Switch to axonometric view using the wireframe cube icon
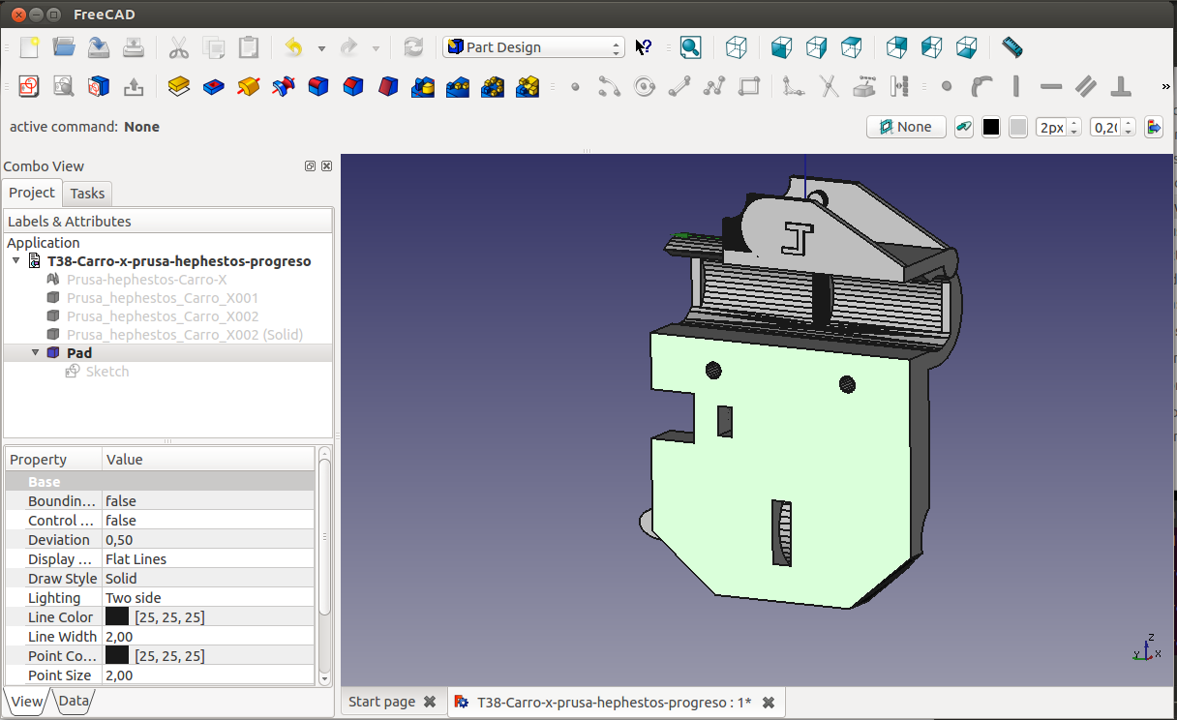Screen dimensions: 1177x720 click(737, 47)
